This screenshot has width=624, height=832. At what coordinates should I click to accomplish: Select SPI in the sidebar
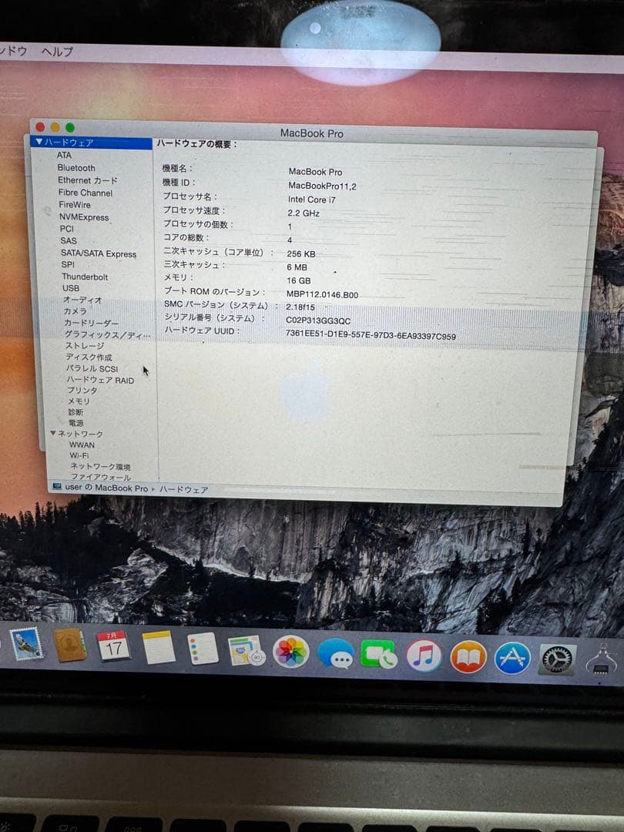68,264
